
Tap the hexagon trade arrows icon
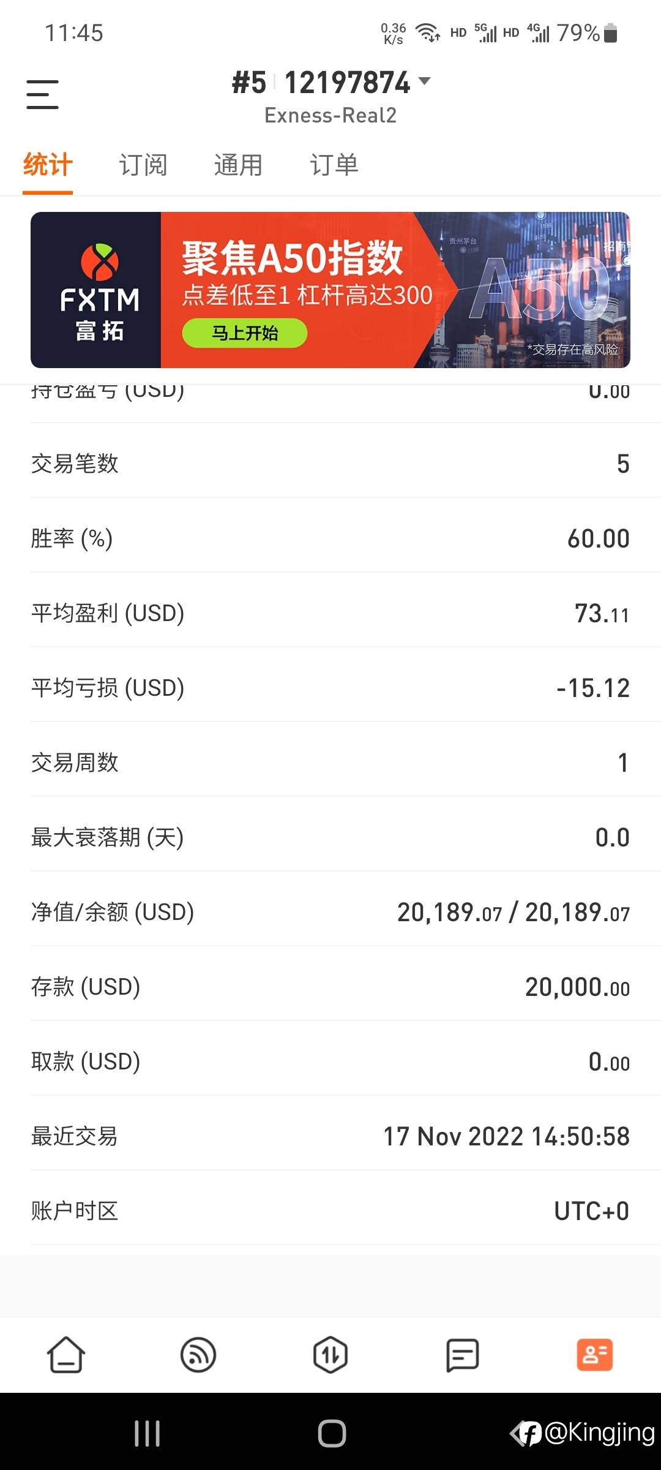[x=330, y=1355]
